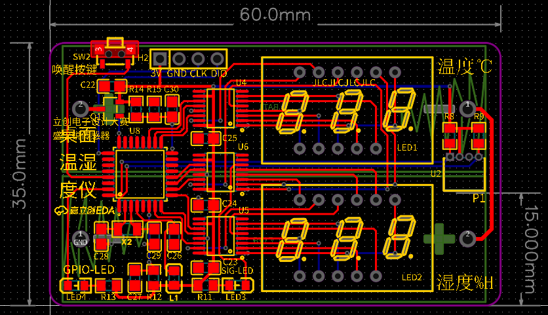
Task: Select resistor R12 footprint
Action: coord(154,278)
